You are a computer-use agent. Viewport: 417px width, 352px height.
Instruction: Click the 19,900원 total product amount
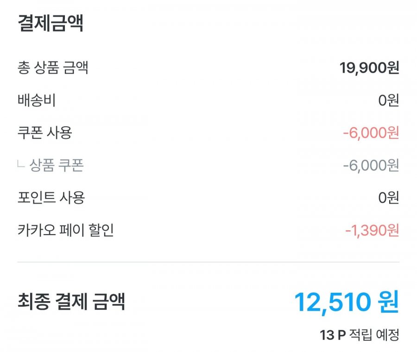[x=369, y=68]
